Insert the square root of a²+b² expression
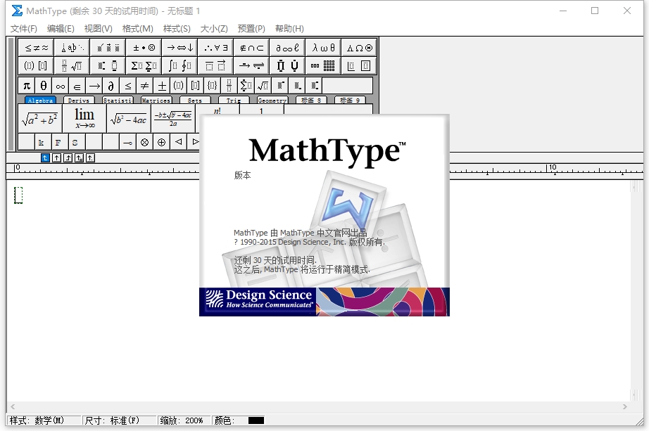 39,119
